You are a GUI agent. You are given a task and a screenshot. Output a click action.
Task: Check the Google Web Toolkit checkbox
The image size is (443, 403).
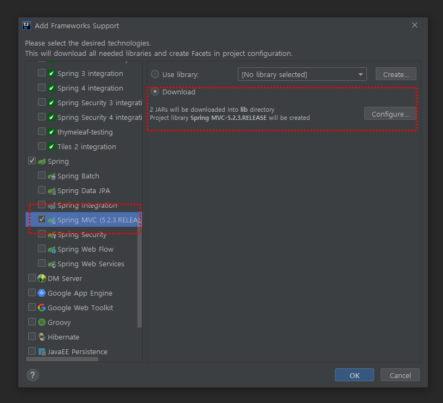tap(32, 307)
